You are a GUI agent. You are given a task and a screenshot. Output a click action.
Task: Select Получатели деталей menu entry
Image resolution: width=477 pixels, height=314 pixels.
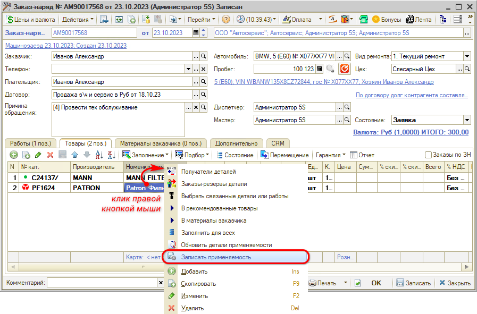click(236, 172)
